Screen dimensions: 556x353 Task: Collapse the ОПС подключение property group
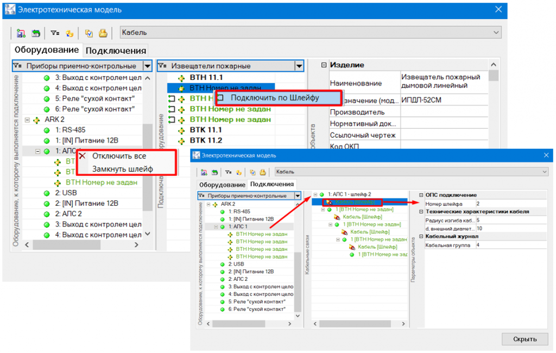[x=420, y=195]
